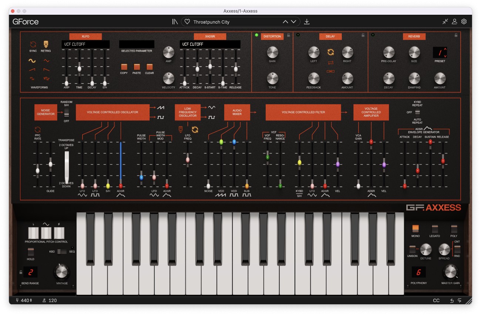
Task: Click the XLFO section header
Action: 85,37
